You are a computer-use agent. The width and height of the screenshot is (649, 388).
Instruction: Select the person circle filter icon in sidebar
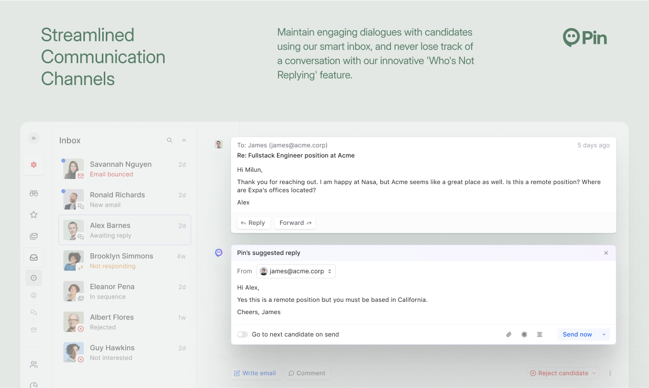(x=34, y=295)
